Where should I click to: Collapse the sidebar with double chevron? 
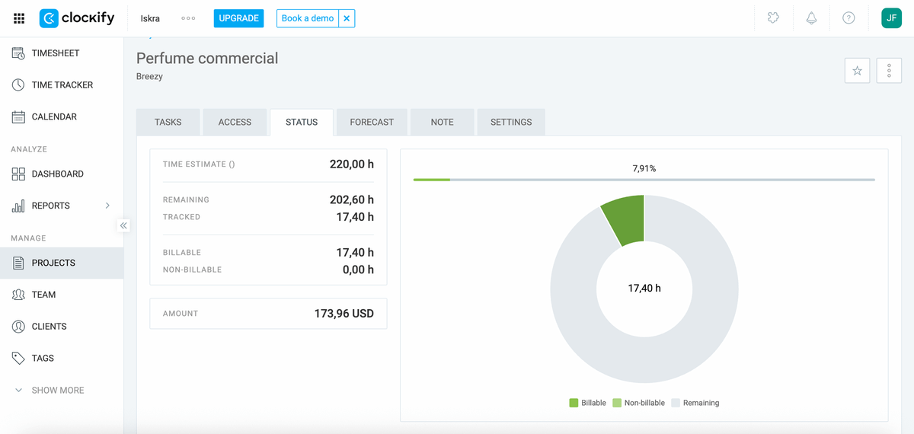click(123, 225)
